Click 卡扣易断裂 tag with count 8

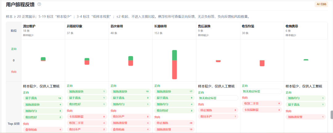pos(87,116)
